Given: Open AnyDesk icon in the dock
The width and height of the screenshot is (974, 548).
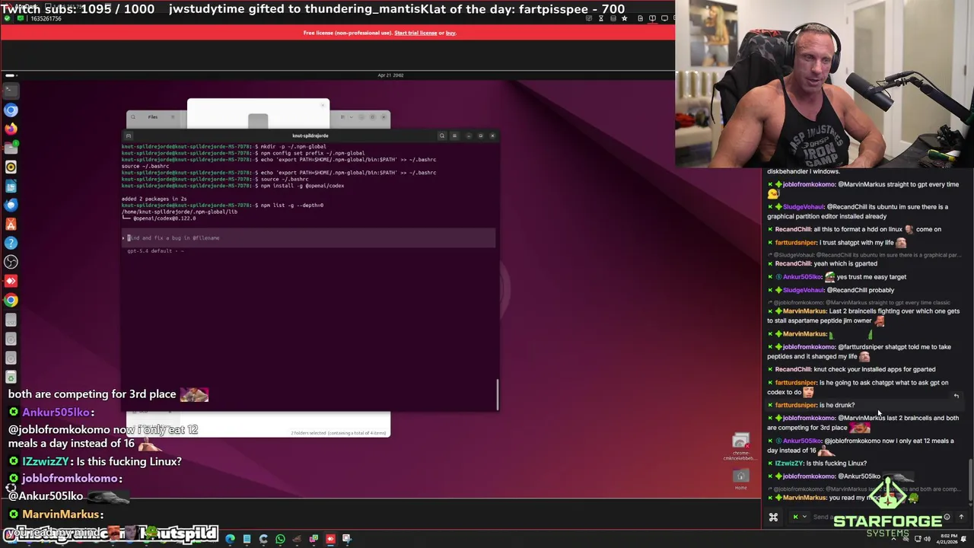Looking at the screenshot, I should 11,281.
